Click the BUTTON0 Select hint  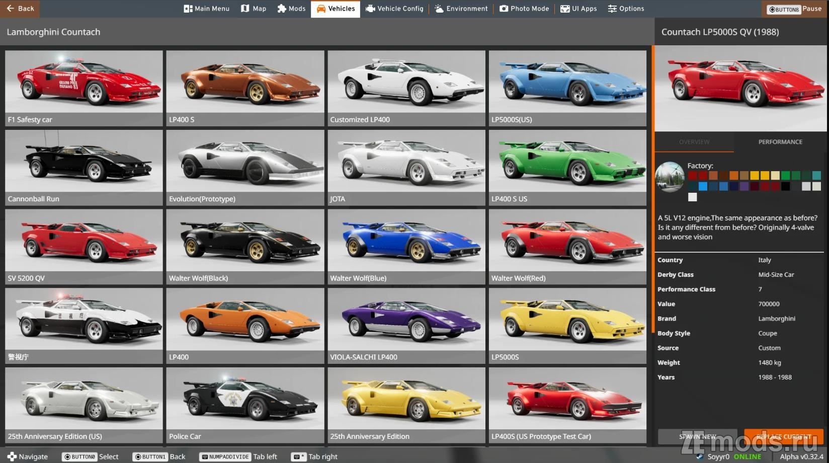[x=90, y=456]
